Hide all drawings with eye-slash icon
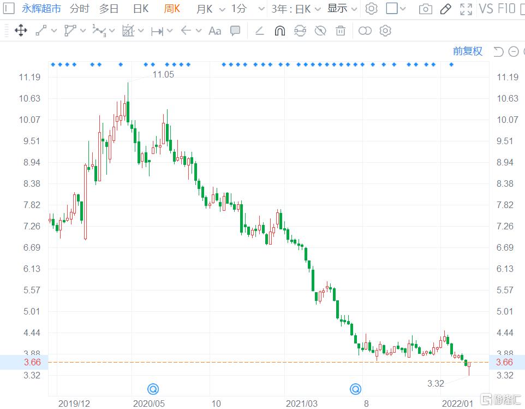Viewport: 525px width, 409px height. click(x=320, y=31)
